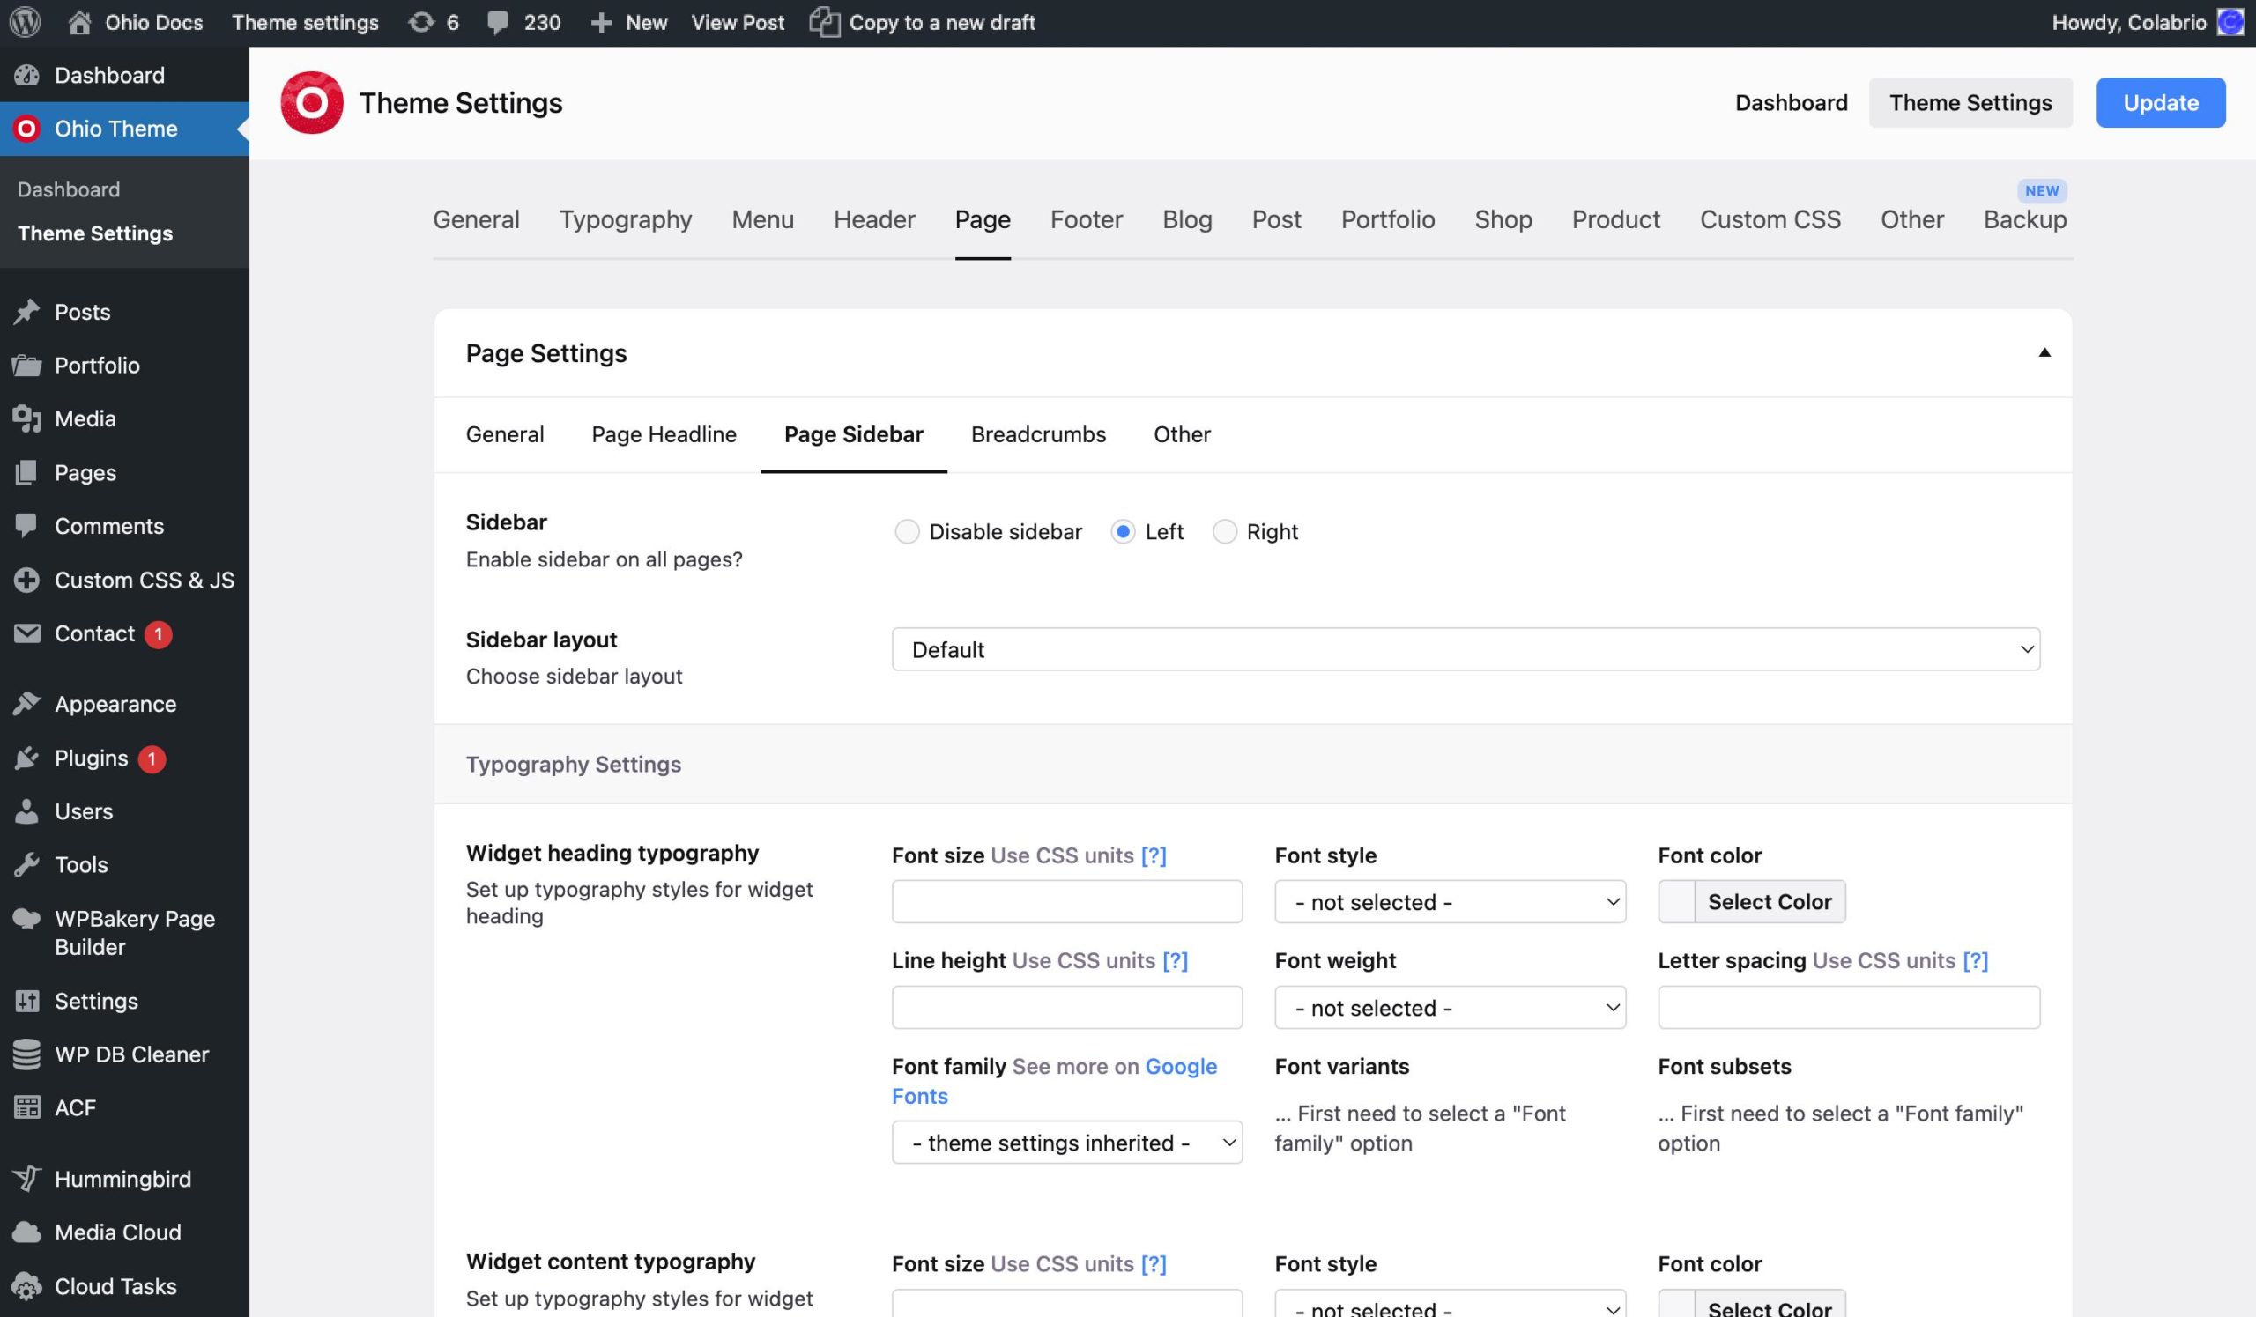Image resolution: width=2256 pixels, height=1317 pixels.
Task: Click the Custom CSS & JS plus icon
Action: 26,580
